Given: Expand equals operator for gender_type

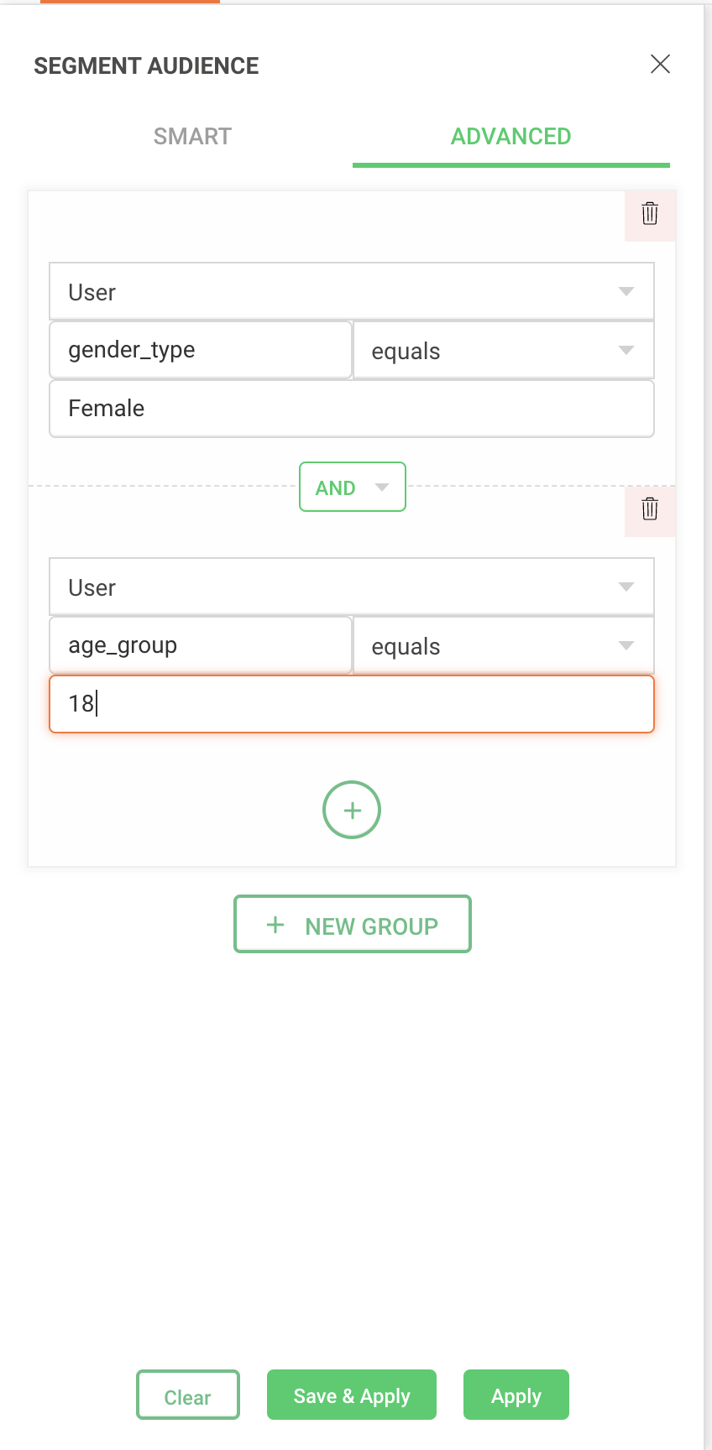Looking at the screenshot, I should click(502, 351).
